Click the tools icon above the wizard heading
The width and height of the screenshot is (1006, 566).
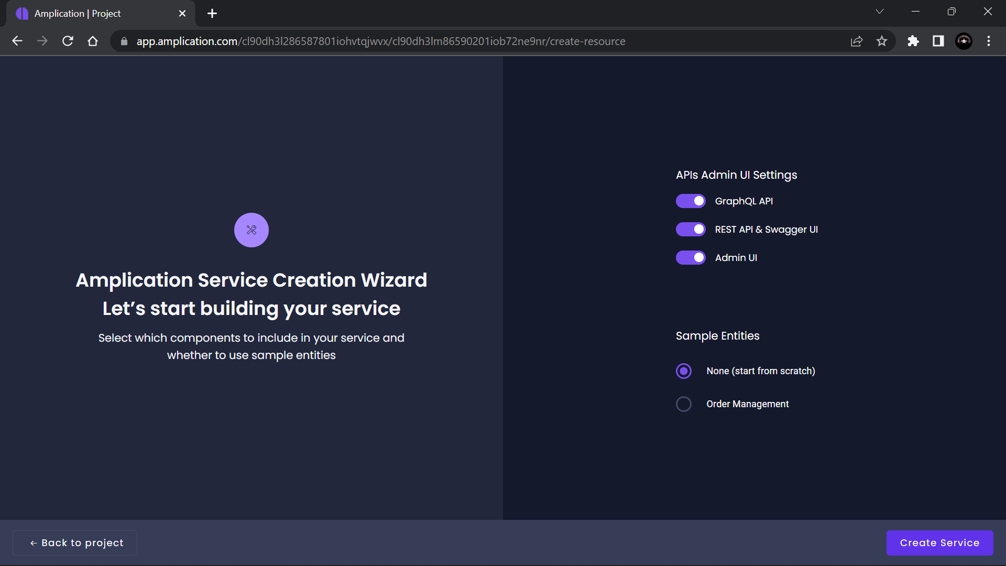tap(251, 230)
